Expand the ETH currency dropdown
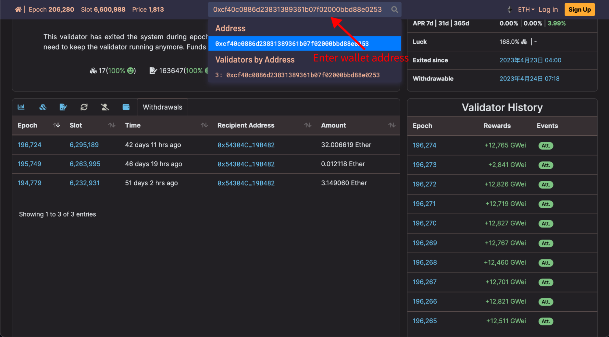609x337 pixels. [x=526, y=9]
